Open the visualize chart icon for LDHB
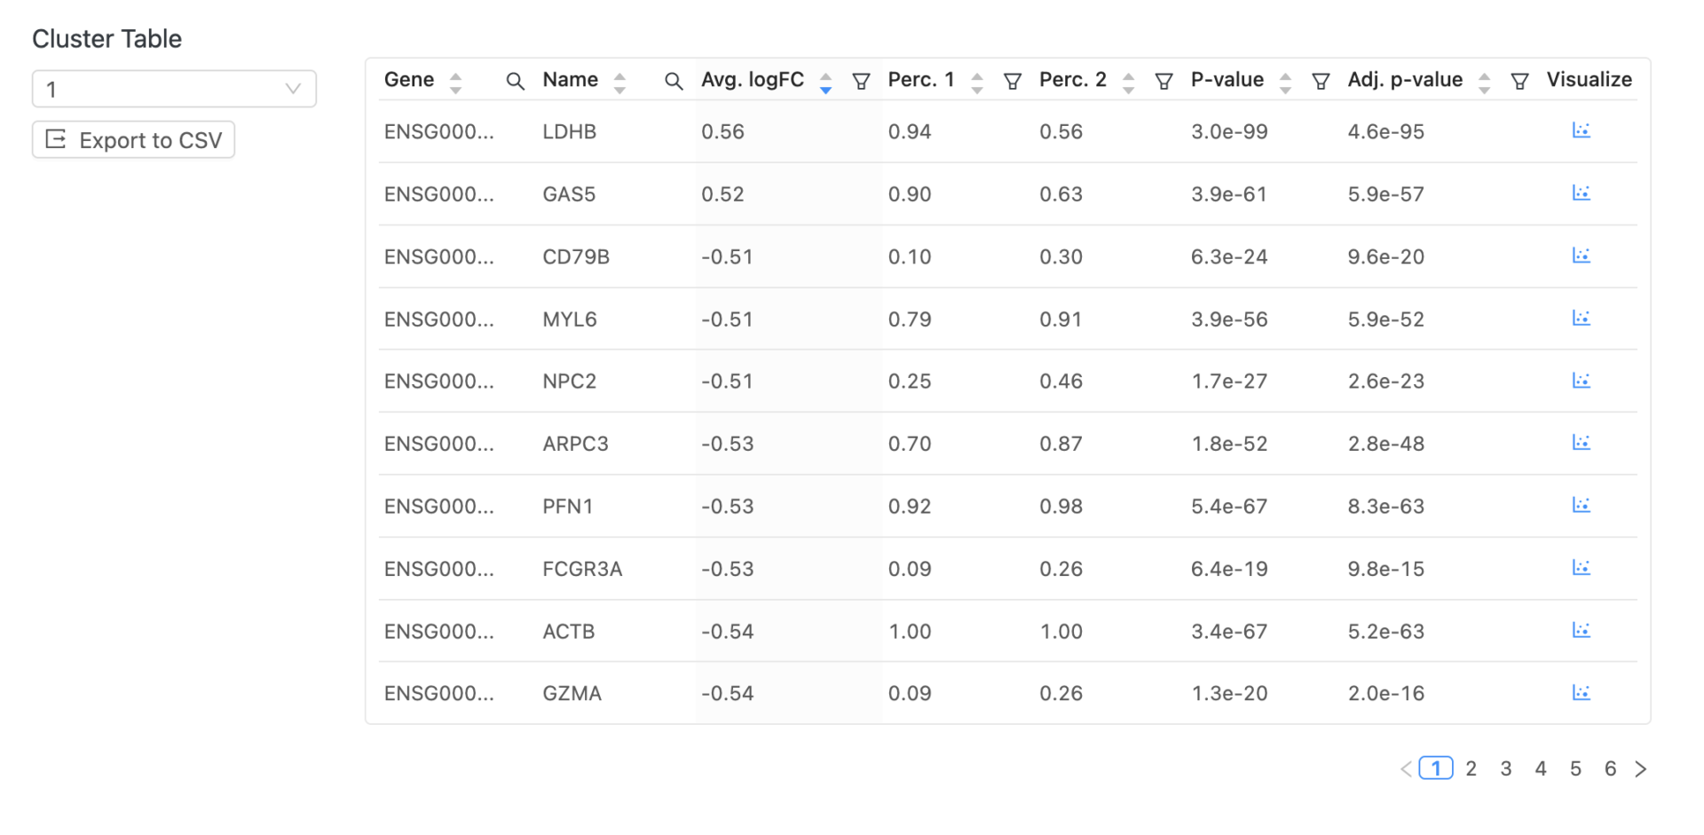Screen dimensions: 1704x835 (1581, 131)
